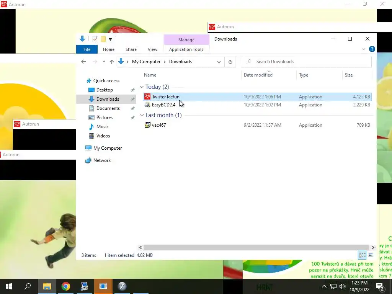
Task: Select Network in the navigation pane
Action: 102,160
